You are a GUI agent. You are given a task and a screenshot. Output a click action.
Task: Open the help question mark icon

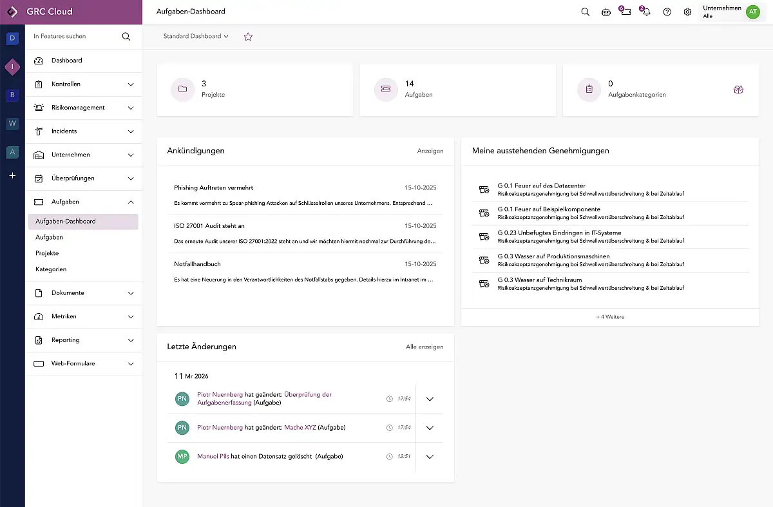pos(667,12)
